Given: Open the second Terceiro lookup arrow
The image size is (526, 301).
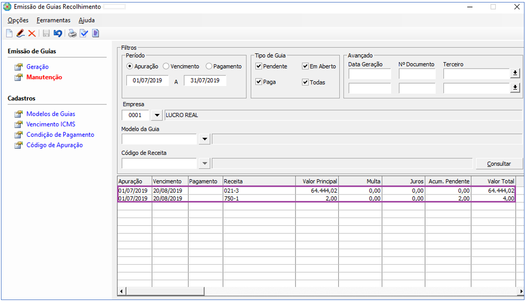Looking at the screenshot, I should 515,88.
